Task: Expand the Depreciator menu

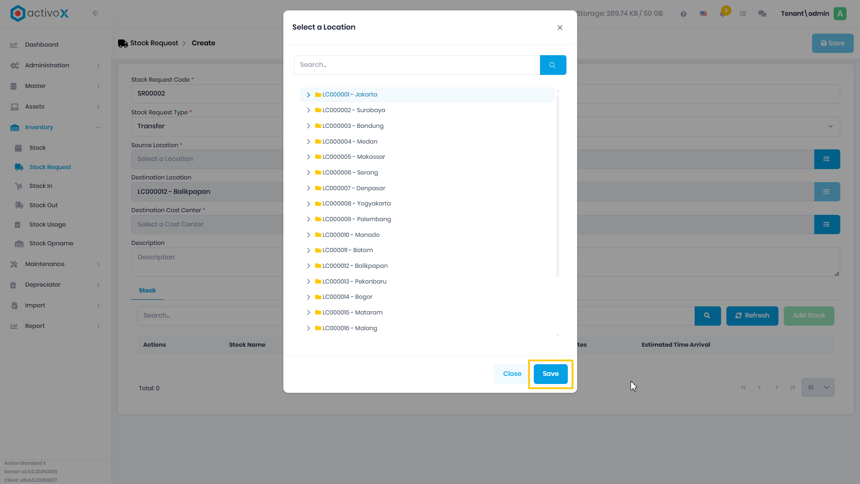Action: click(x=55, y=285)
